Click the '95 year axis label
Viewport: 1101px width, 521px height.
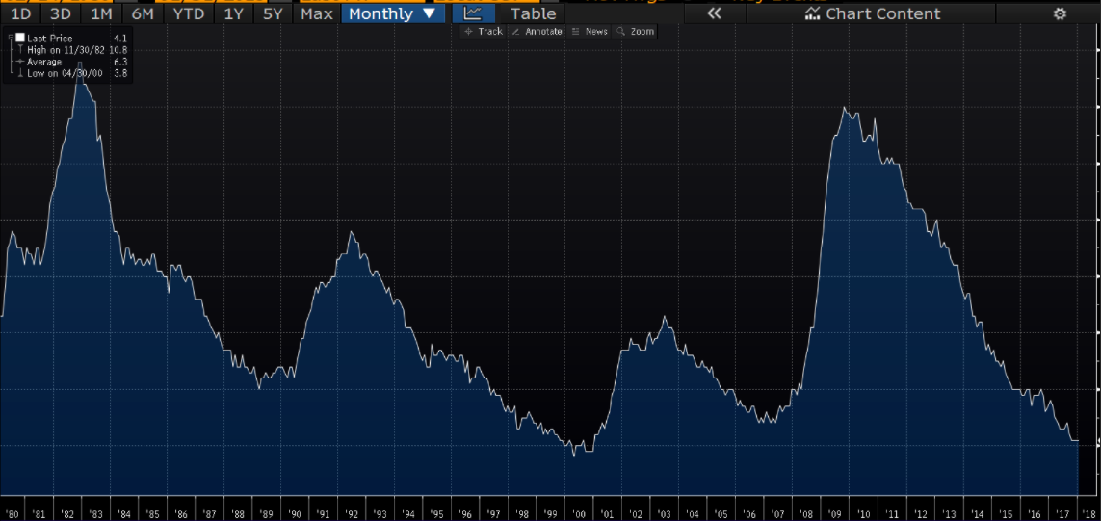point(436,514)
